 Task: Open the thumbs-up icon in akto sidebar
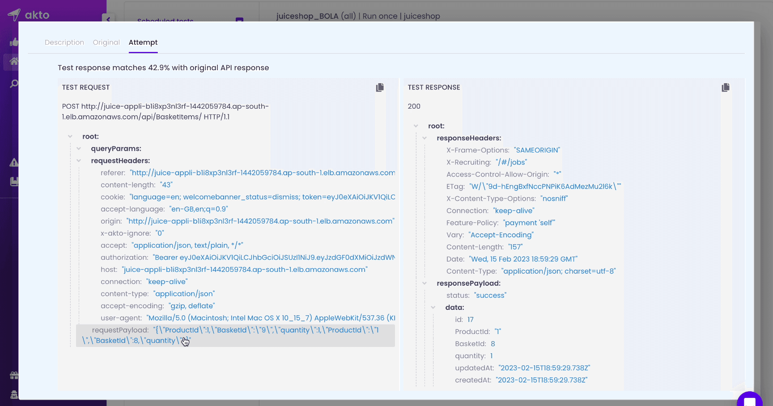(14, 42)
